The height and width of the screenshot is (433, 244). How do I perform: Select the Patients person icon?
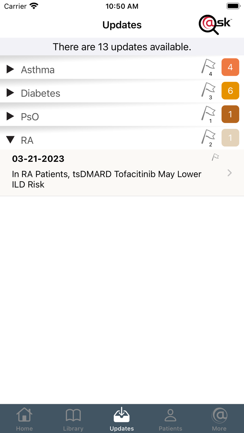click(x=170, y=414)
